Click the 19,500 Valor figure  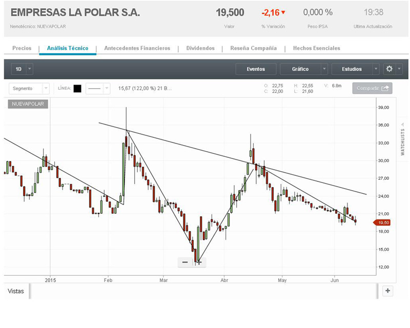click(230, 12)
